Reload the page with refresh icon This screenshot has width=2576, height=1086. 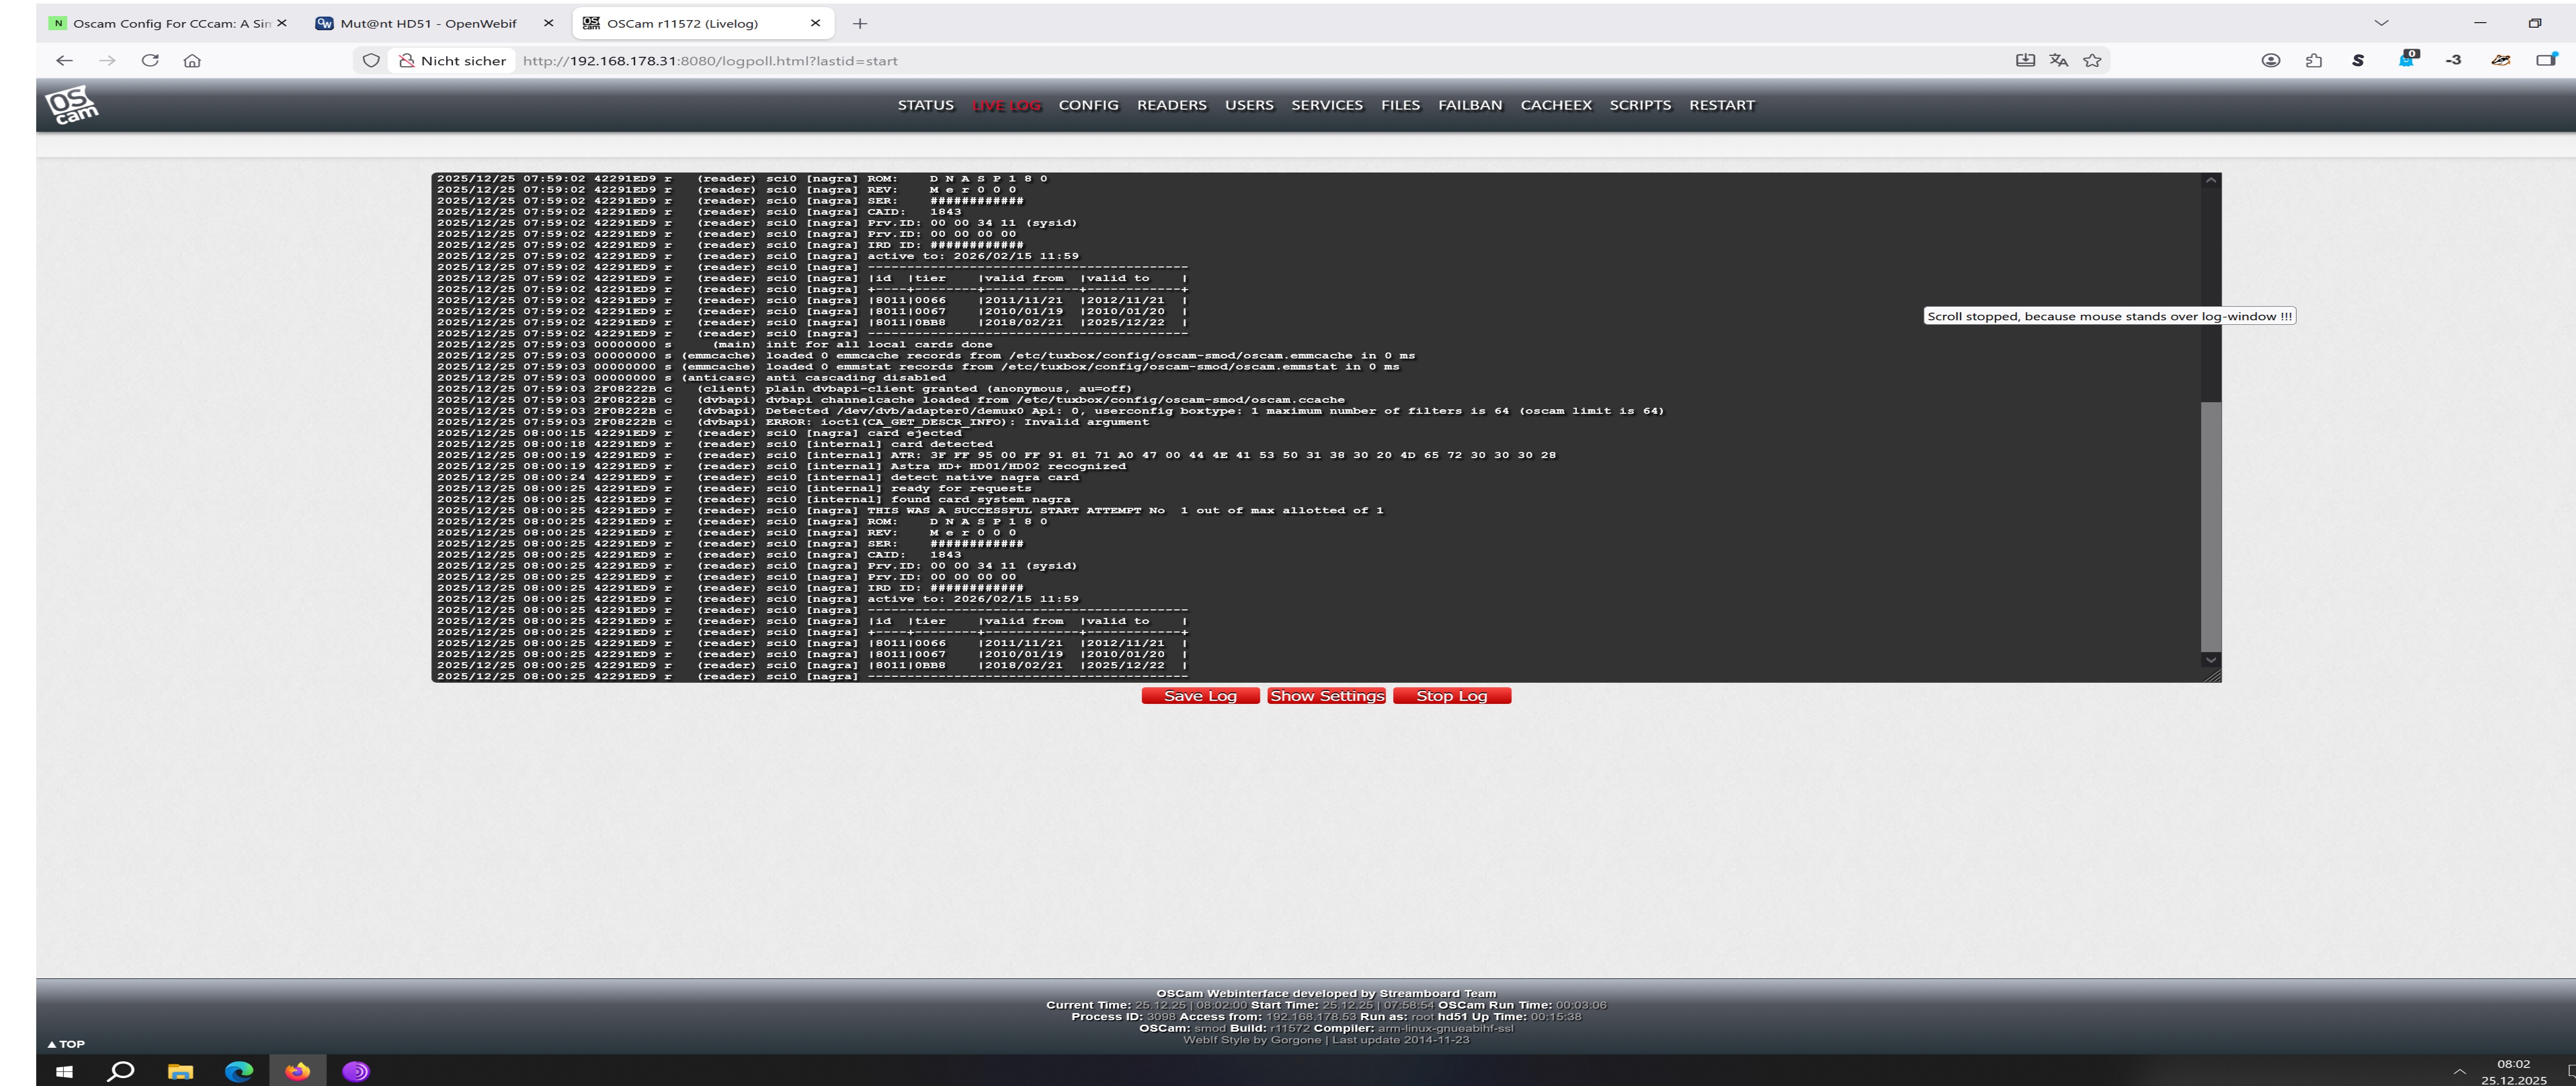(x=150, y=61)
